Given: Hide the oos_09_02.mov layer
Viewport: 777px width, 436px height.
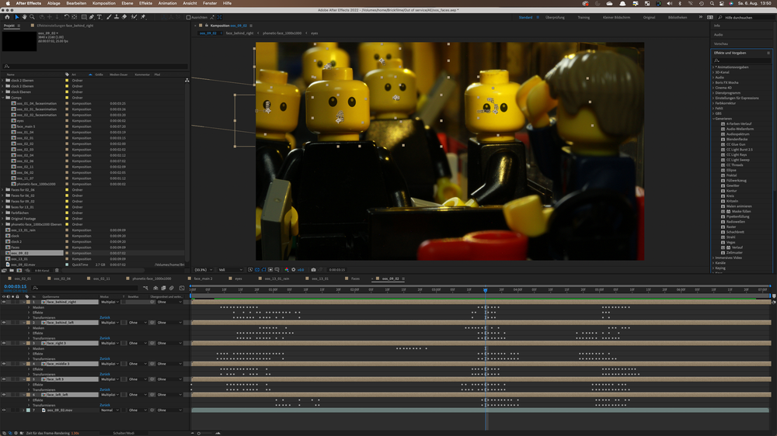Looking at the screenshot, I should (x=4, y=410).
